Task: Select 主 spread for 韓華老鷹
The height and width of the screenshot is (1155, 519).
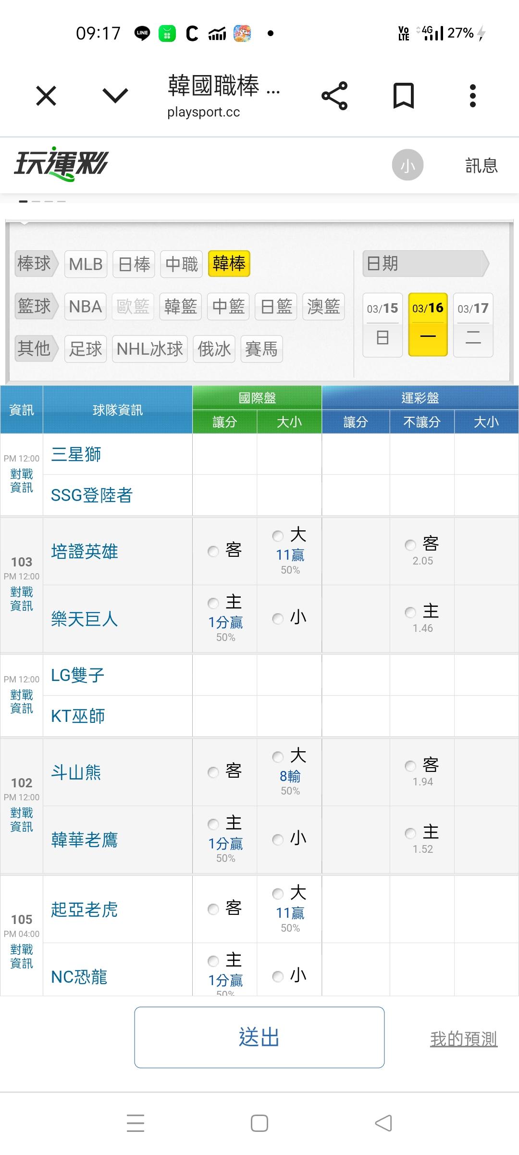Action: click(213, 824)
